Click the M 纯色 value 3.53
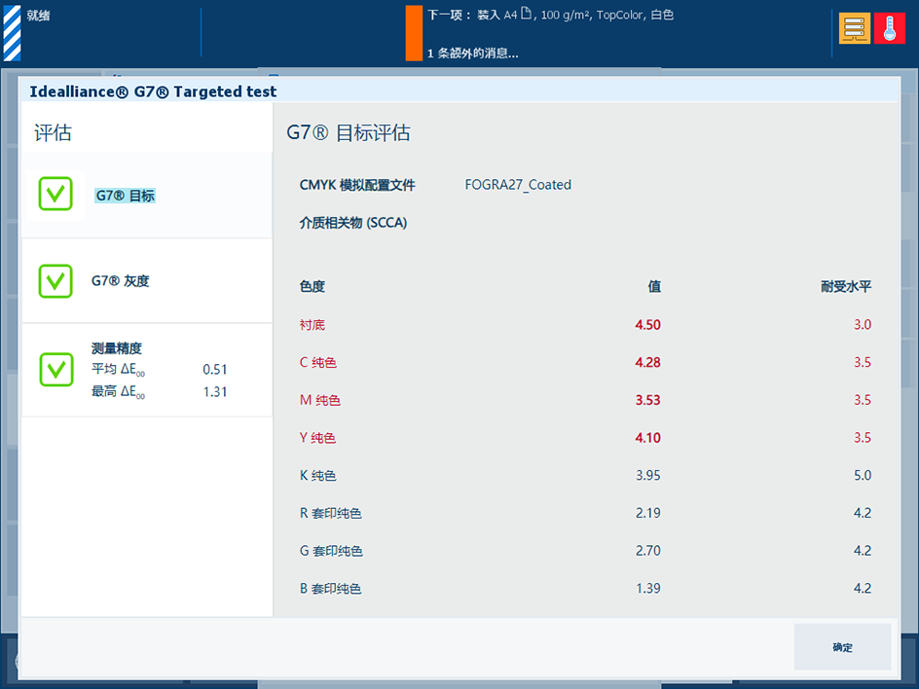 coord(647,400)
